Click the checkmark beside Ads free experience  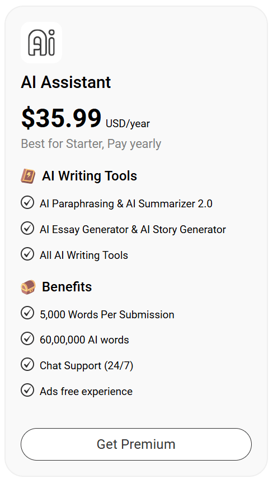[27, 391]
